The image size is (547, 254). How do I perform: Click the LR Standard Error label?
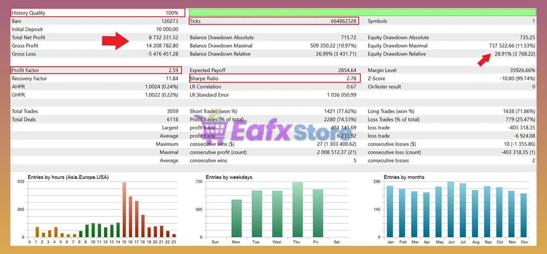tap(209, 95)
